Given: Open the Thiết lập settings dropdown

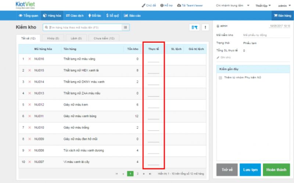Looking at the screenshot, I should coord(263,5).
